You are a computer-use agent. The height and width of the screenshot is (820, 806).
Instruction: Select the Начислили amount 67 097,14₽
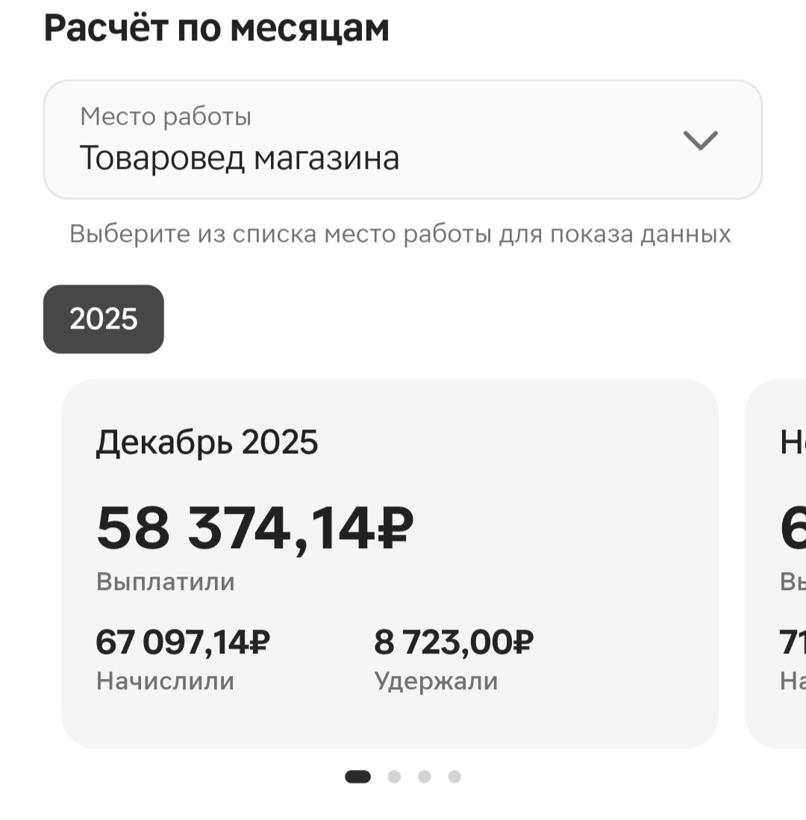183,640
